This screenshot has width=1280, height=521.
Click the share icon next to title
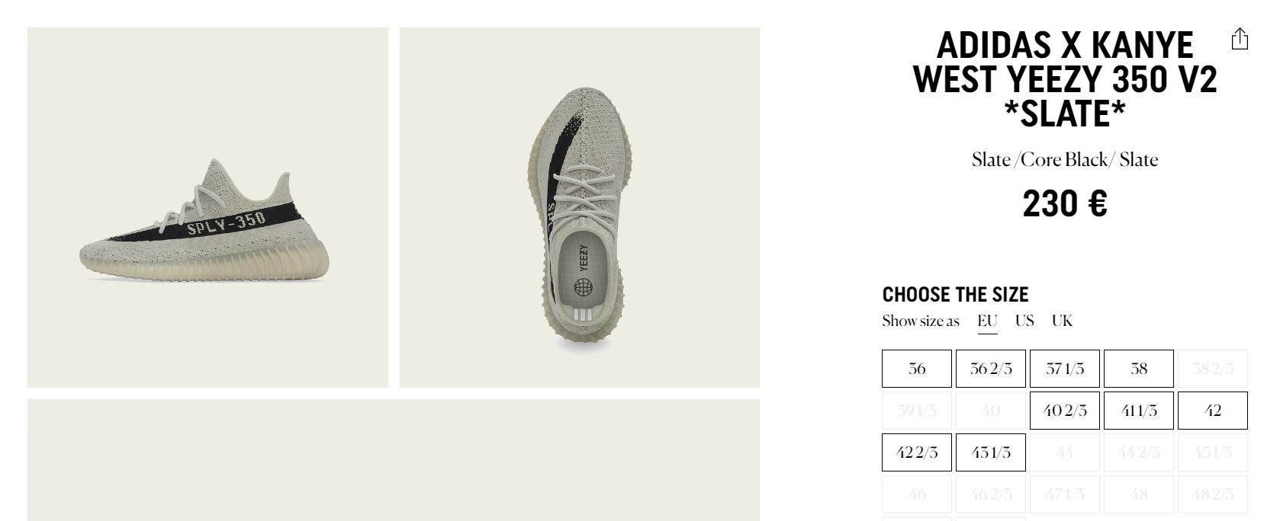(1240, 39)
